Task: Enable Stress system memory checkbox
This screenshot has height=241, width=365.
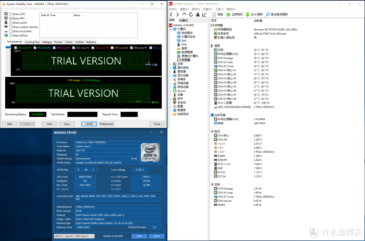Action: click(x=11, y=27)
